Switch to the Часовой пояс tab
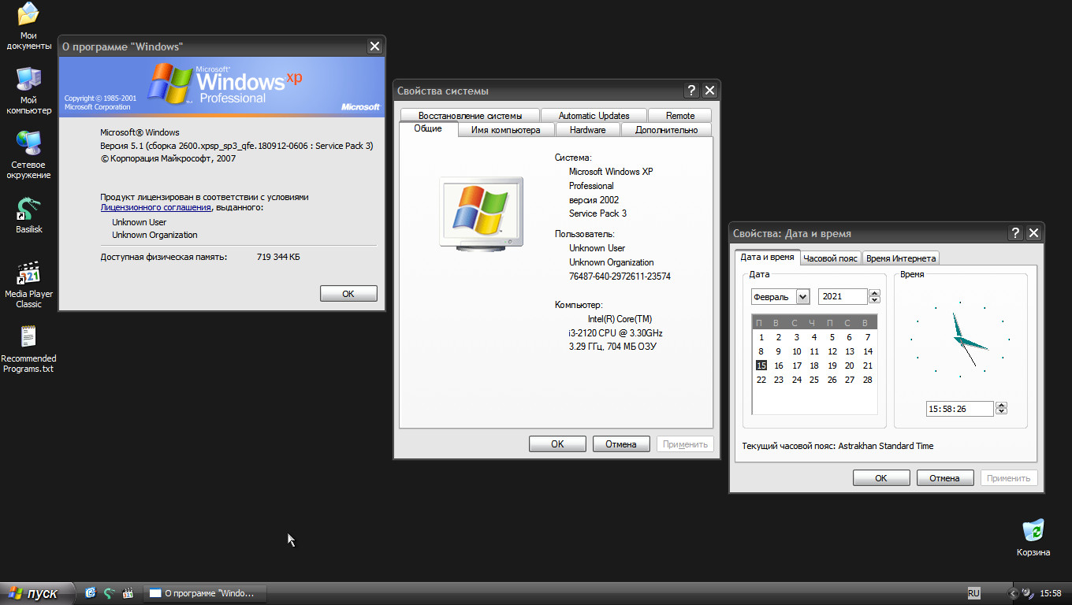The image size is (1072, 605). click(x=830, y=258)
